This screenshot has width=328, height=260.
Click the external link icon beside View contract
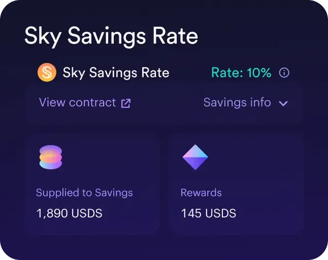[x=126, y=103]
